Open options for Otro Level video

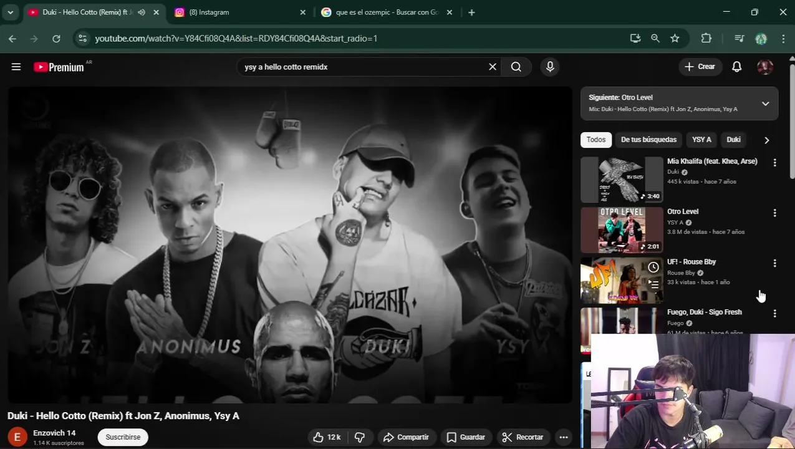click(775, 213)
